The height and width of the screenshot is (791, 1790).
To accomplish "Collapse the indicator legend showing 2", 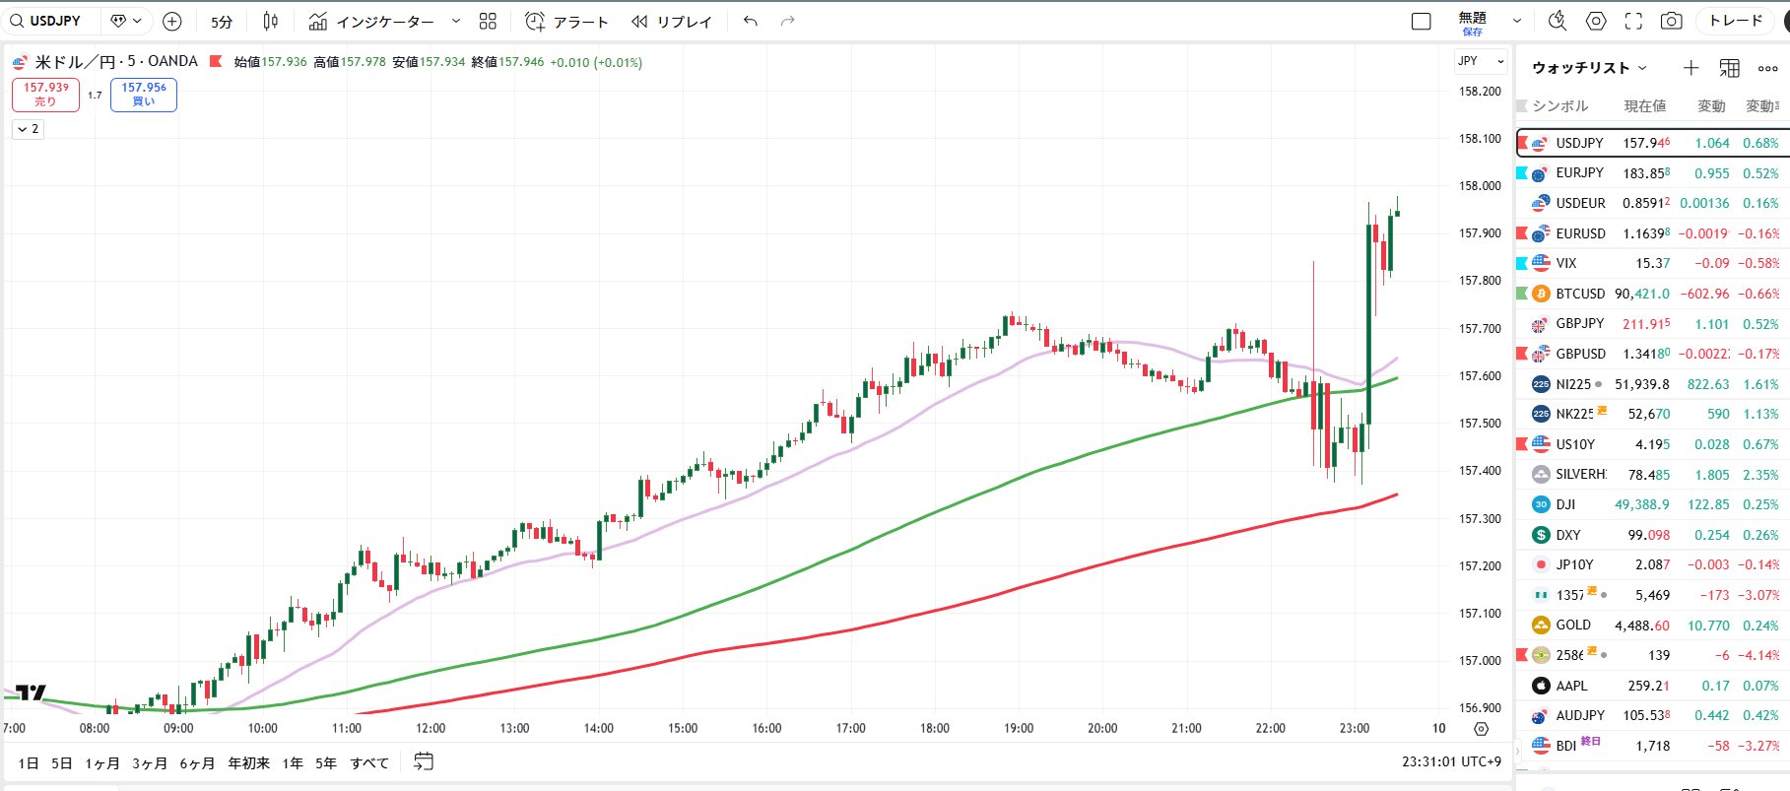I will pos(28,129).
